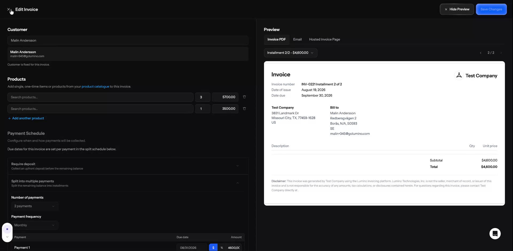Select Malin Andersson customer result card

tap(128, 54)
